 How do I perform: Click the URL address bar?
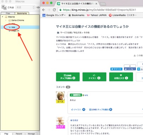[101, 10]
